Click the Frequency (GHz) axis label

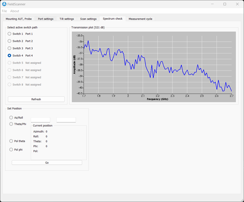[x=157, y=99]
